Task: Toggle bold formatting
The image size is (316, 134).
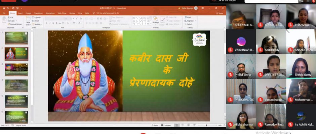Action: tap(46, 23)
